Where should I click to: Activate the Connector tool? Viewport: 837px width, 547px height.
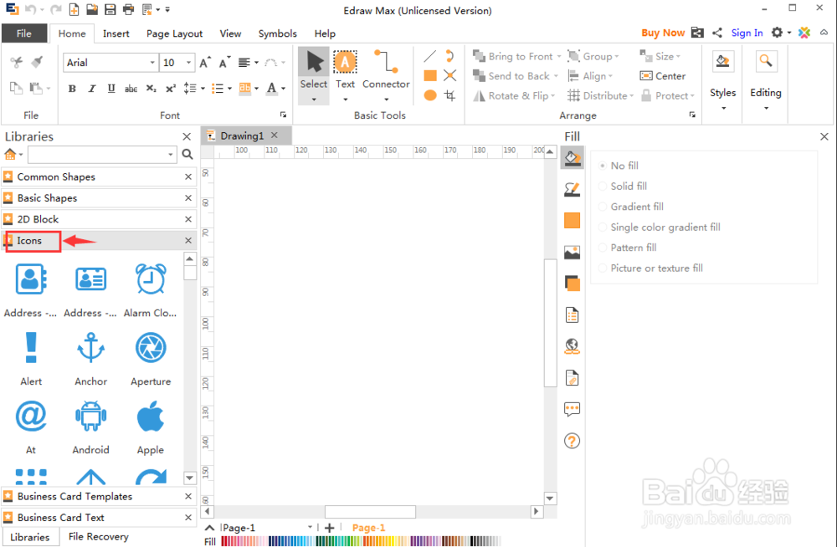[x=386, y=74]
